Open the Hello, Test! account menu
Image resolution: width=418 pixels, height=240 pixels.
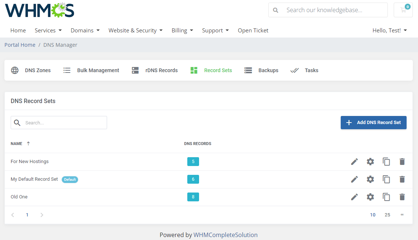(x=389, y=30)
